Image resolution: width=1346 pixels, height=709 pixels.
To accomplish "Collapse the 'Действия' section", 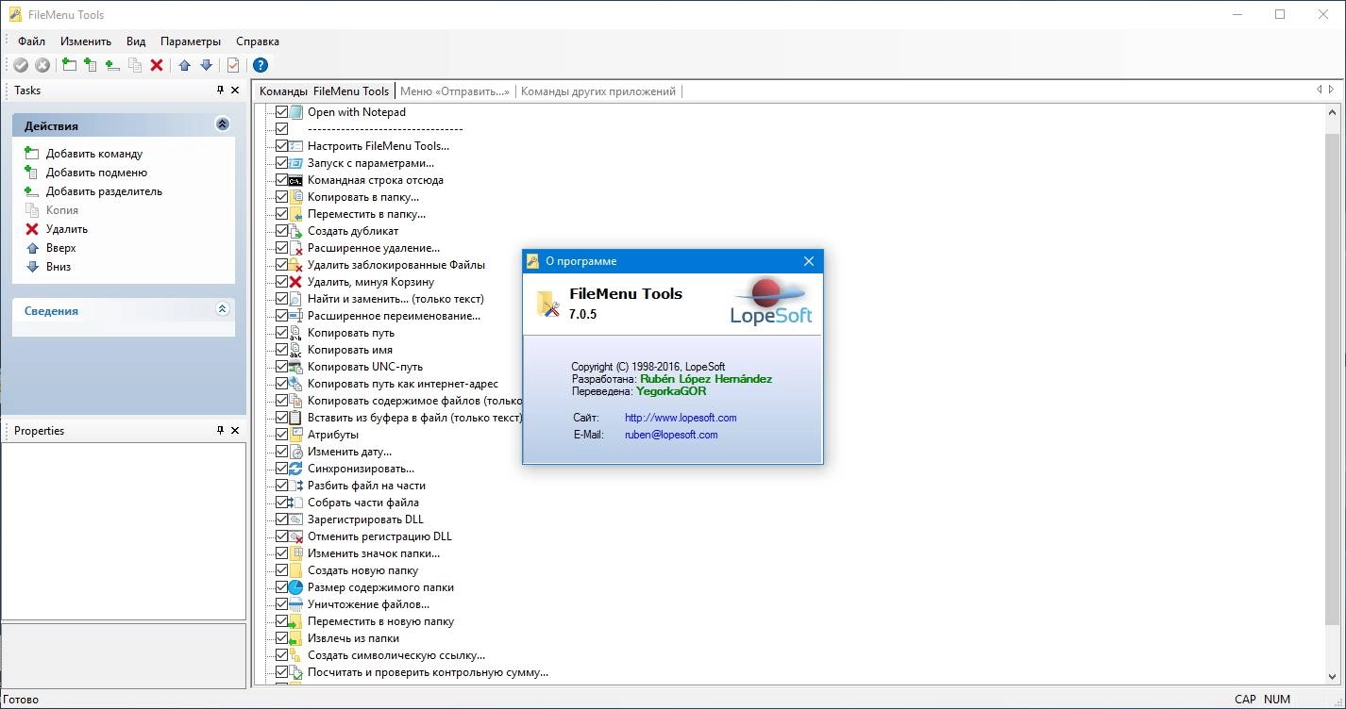I will point(223,124).
